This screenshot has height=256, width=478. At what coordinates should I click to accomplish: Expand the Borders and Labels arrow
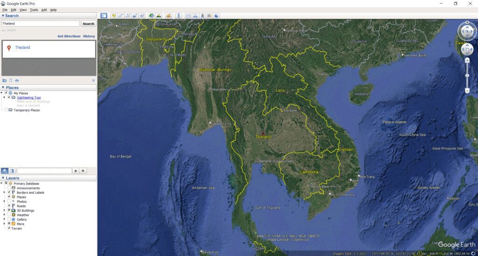tap(4, 193)
